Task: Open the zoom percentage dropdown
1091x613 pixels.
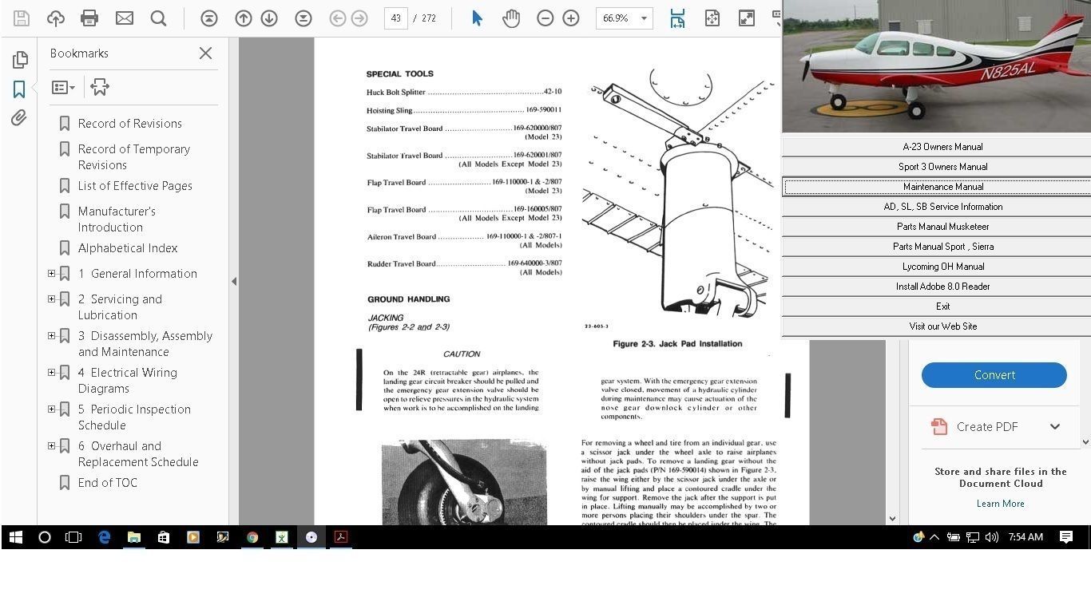Action: tap(644, 18)
